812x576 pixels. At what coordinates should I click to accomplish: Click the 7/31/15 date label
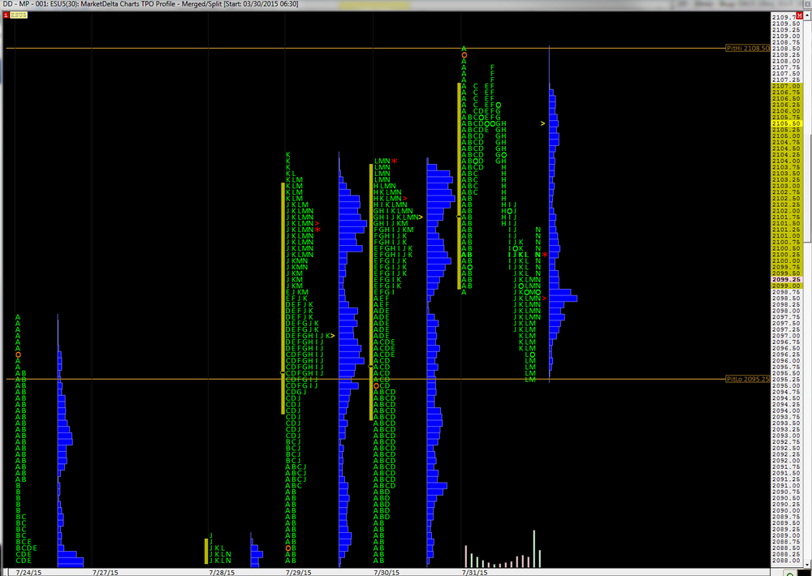click(474, 573)
